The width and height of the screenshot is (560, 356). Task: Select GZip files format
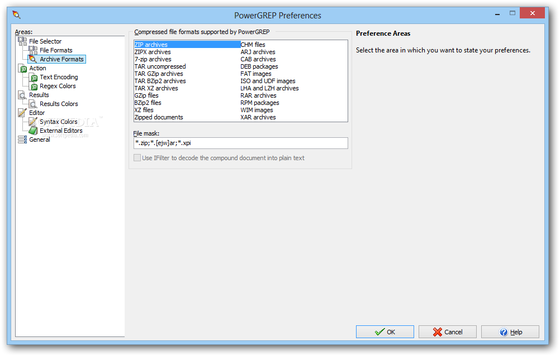(x=146, y=95)
